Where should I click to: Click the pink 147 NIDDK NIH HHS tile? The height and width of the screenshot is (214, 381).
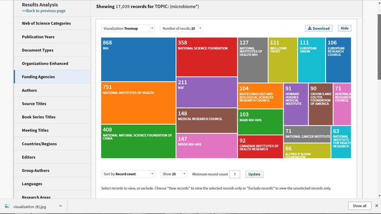[207, 146]
